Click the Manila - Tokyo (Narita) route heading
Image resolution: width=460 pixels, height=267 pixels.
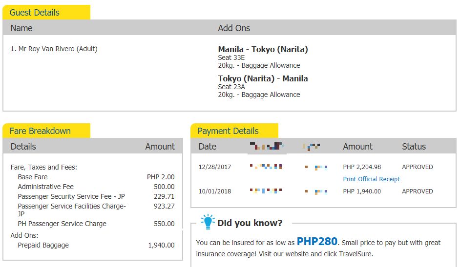[x=263, y=49]
